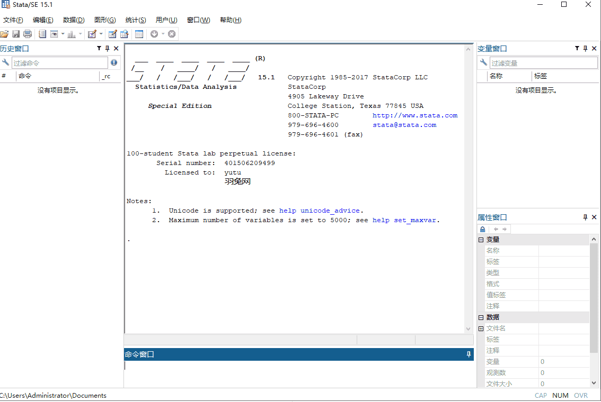Open the 数据 menu
The height and width of the screenshot is (402, 601).
coord(73,20)
